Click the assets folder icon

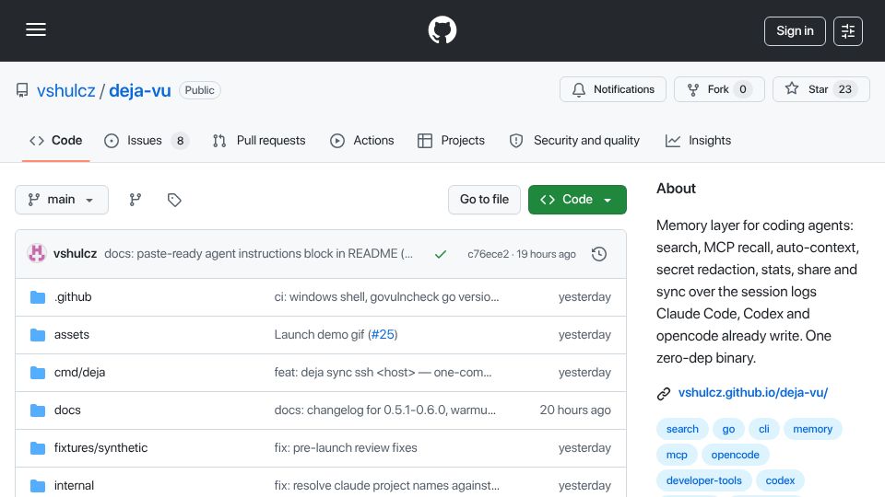tap(38, 335)
